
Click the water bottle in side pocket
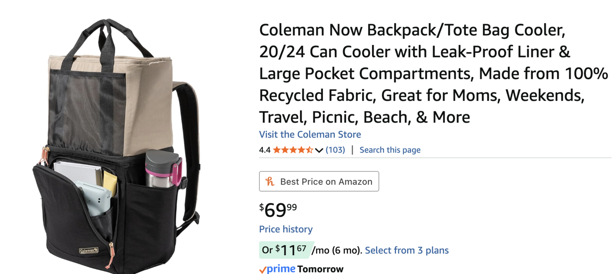162,168
